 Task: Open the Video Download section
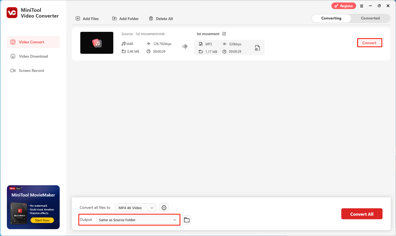pos(33,56)
